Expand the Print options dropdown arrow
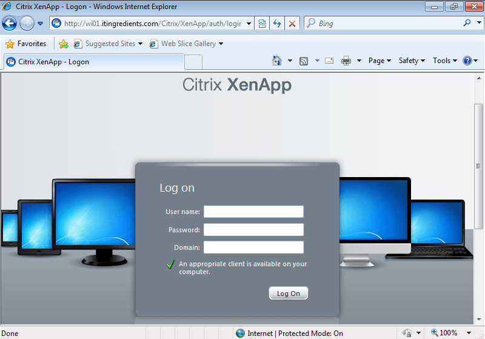 pos(359,61)
